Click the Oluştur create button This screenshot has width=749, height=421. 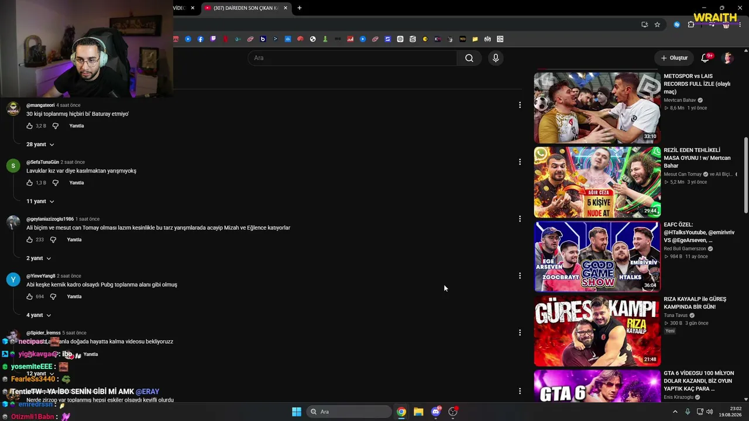pos(674,58)
